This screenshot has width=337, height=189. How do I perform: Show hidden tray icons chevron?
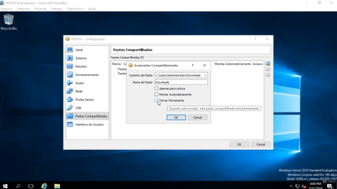(x=291, y=186)
